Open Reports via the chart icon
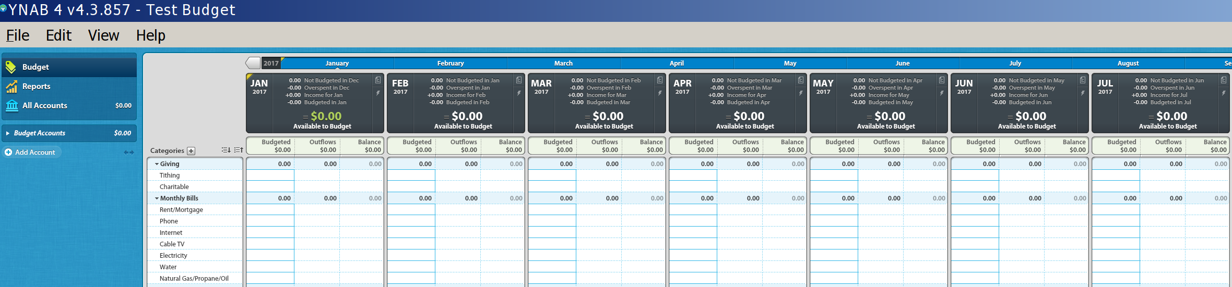 click(x=11, y=86)
